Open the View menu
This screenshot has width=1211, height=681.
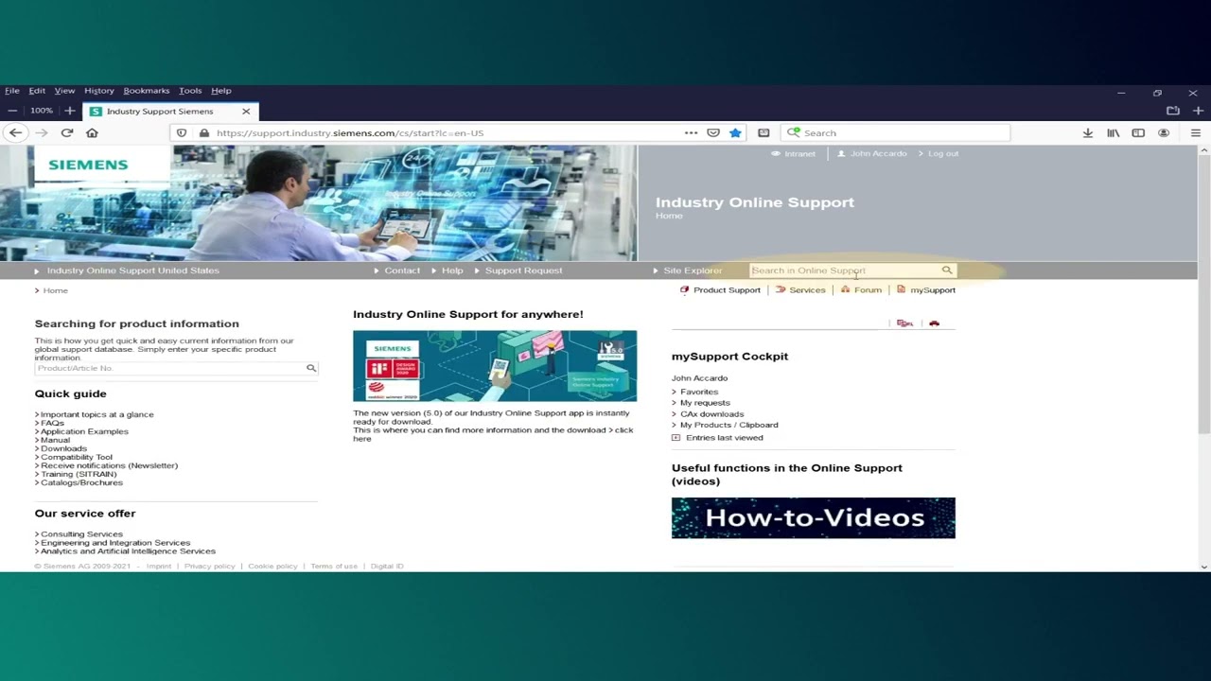point(64,91)
